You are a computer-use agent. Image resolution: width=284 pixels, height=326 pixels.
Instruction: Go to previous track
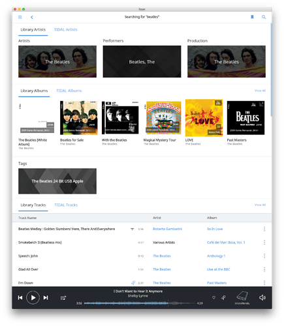coord(20,298)
